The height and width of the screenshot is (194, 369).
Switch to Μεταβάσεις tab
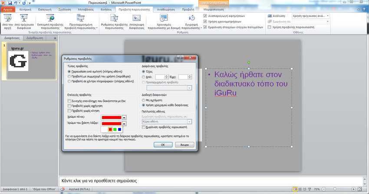86,10
